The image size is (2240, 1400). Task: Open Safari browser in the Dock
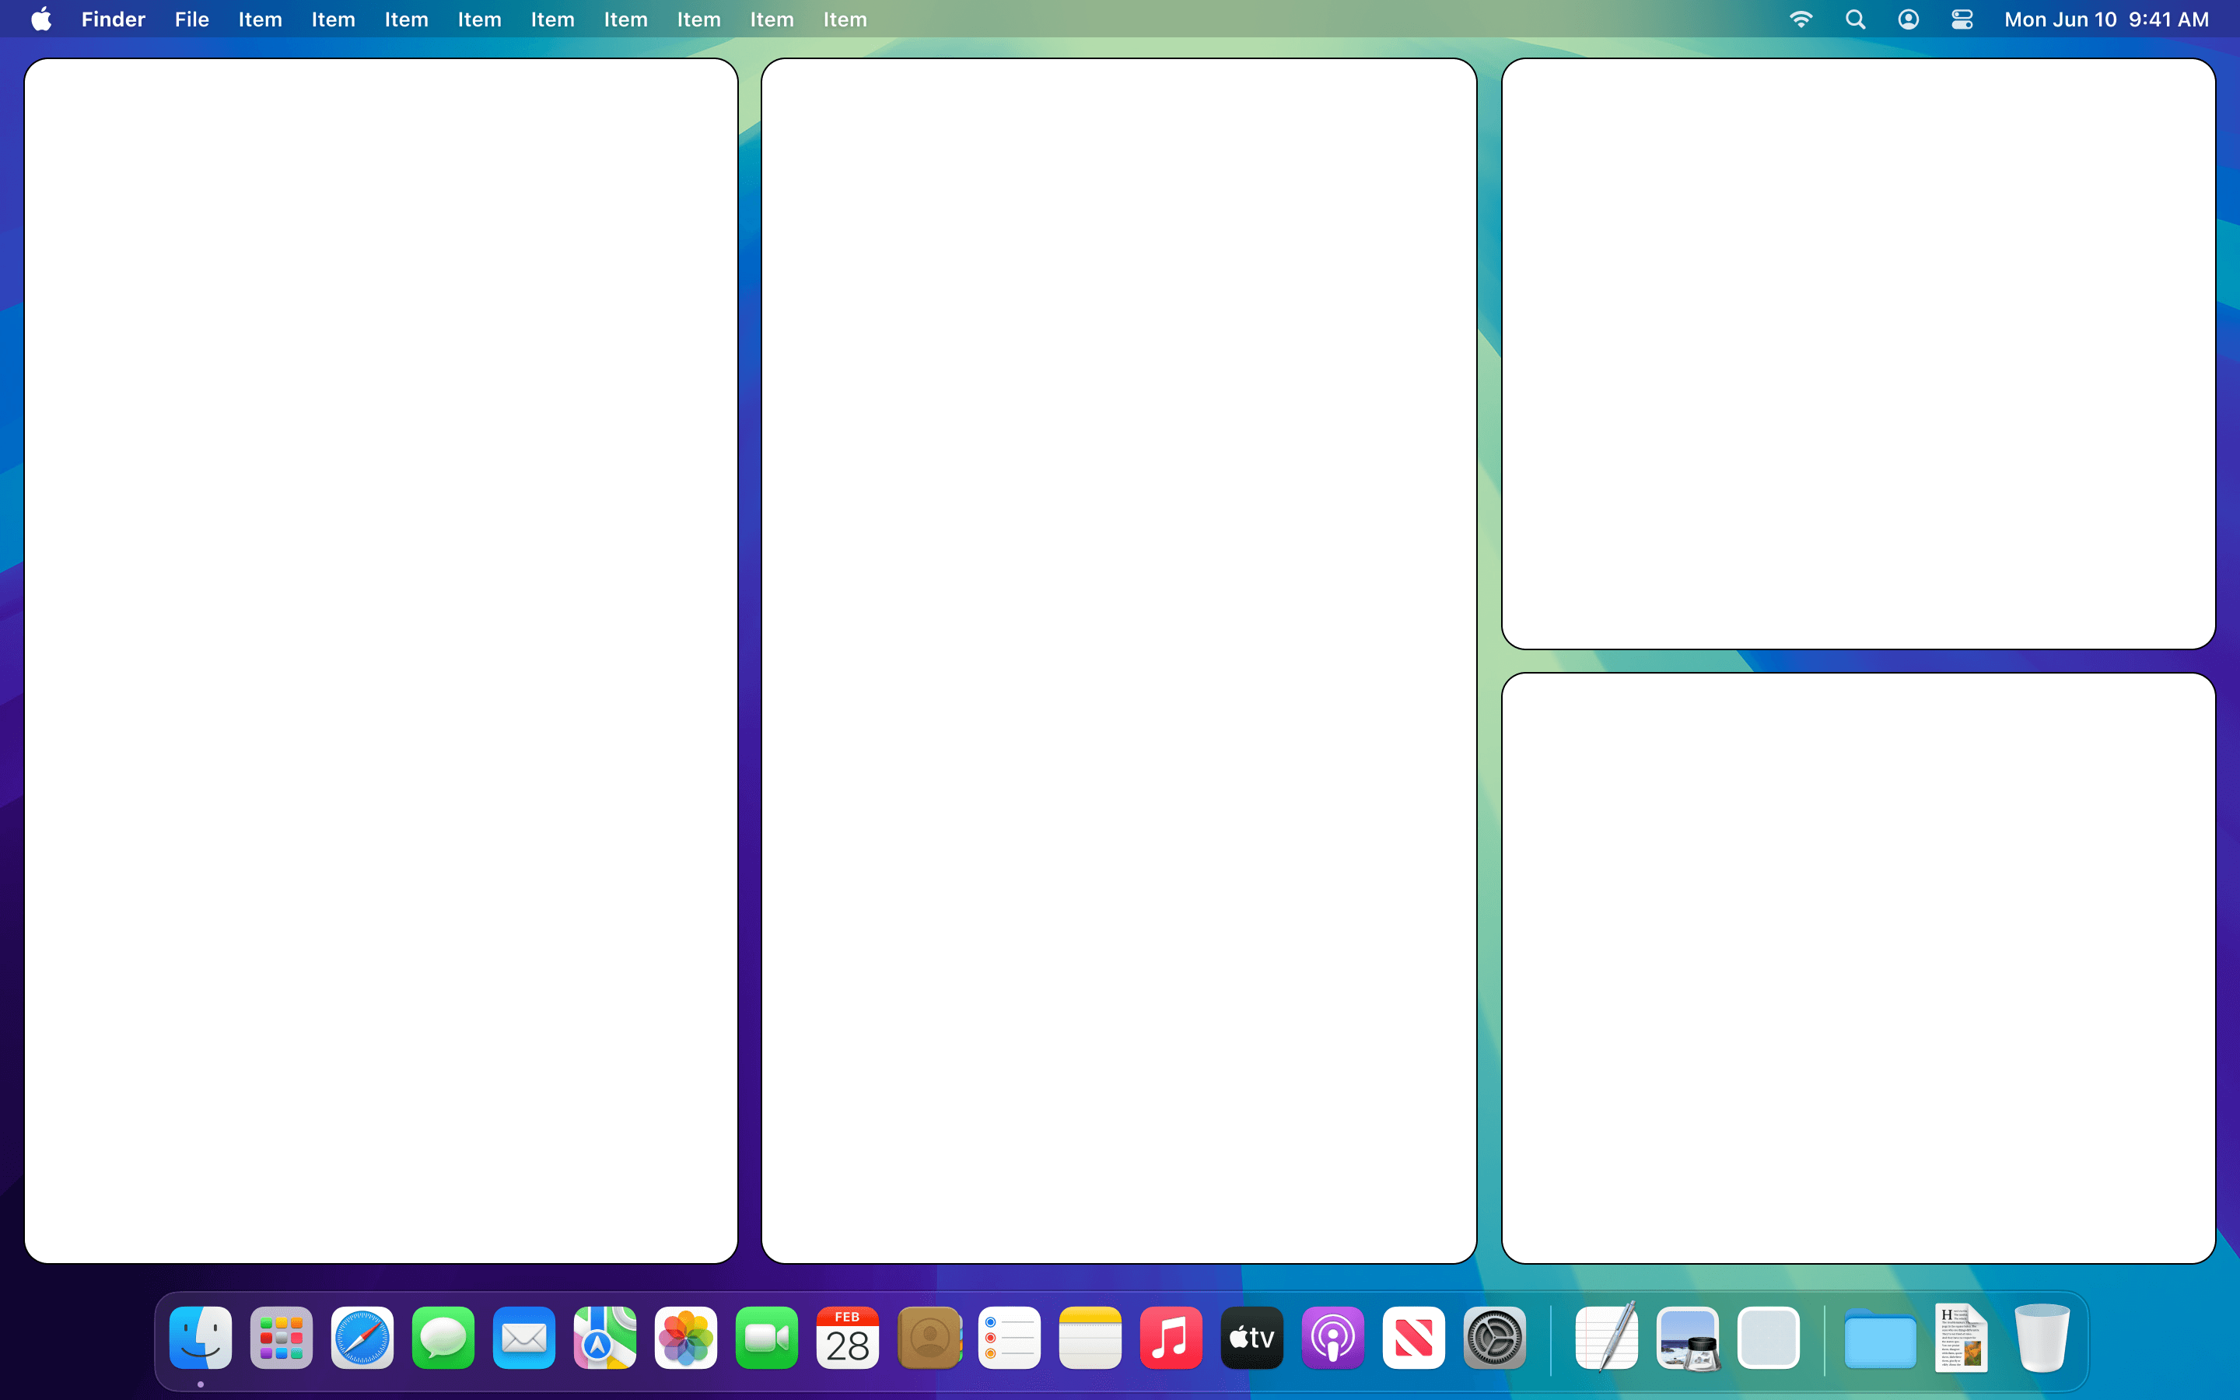point(362,1337)
